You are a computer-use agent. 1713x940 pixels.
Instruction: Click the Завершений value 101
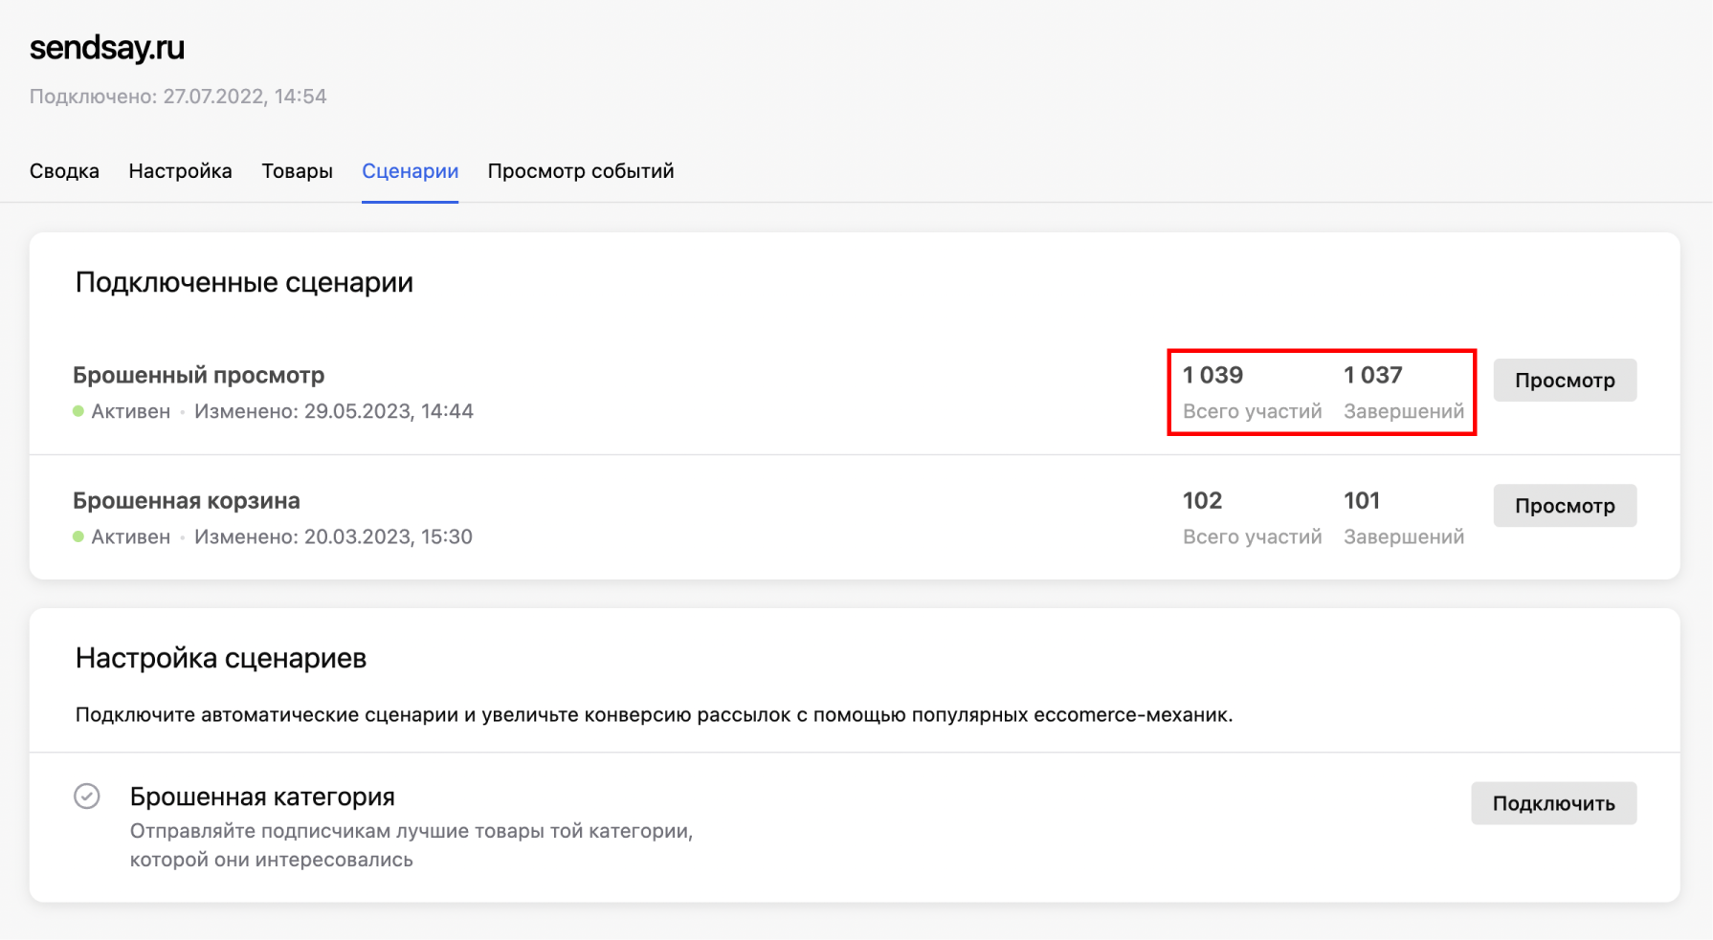tap(1363, 500)
